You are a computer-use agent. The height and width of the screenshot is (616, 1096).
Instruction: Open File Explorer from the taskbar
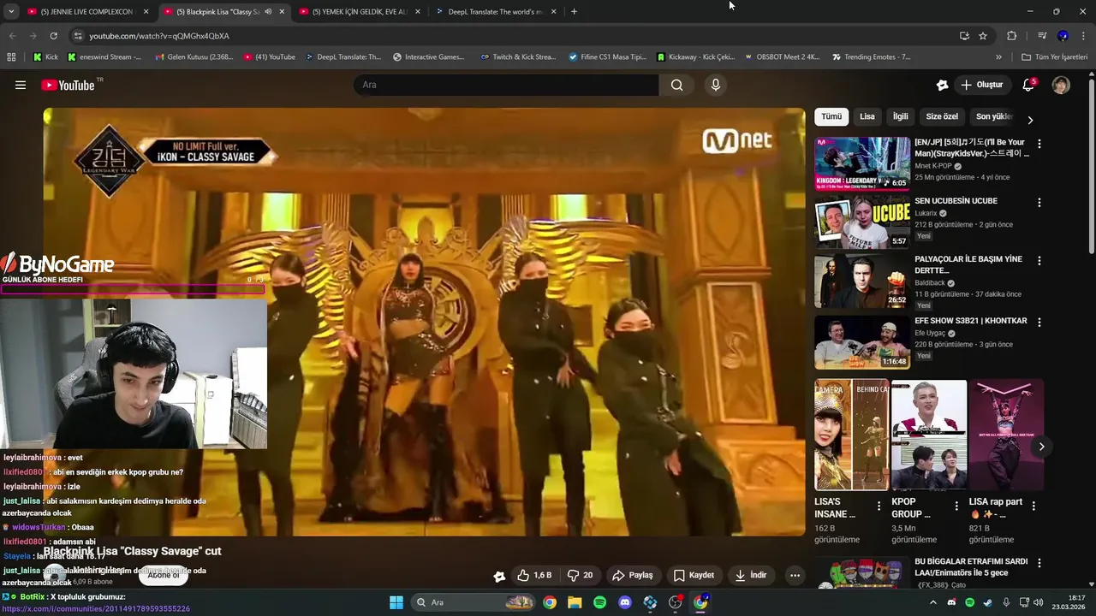575,602
